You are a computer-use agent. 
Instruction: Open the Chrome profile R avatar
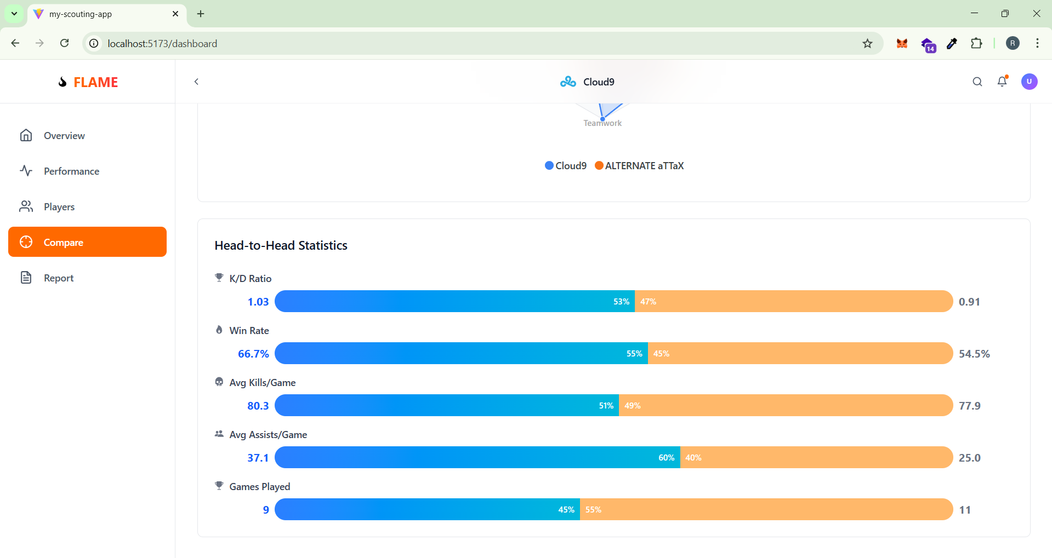point(1013,43)
